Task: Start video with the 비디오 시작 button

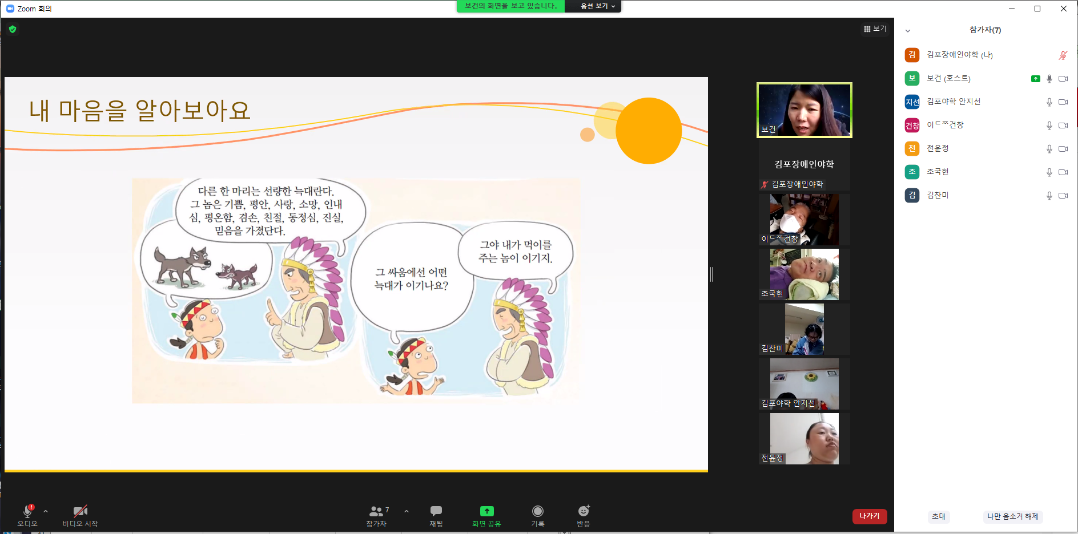Action: 80,516
